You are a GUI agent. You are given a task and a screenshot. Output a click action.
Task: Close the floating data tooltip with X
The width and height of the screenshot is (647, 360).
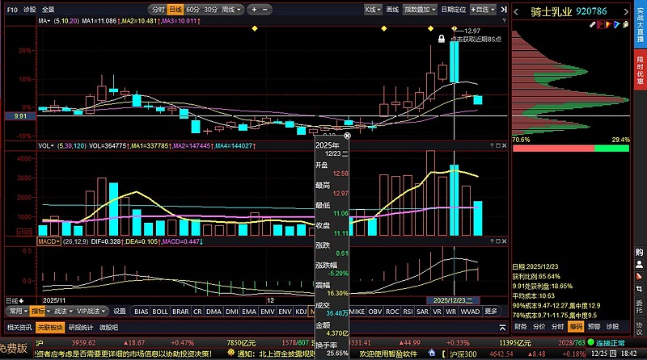[348, 136]
